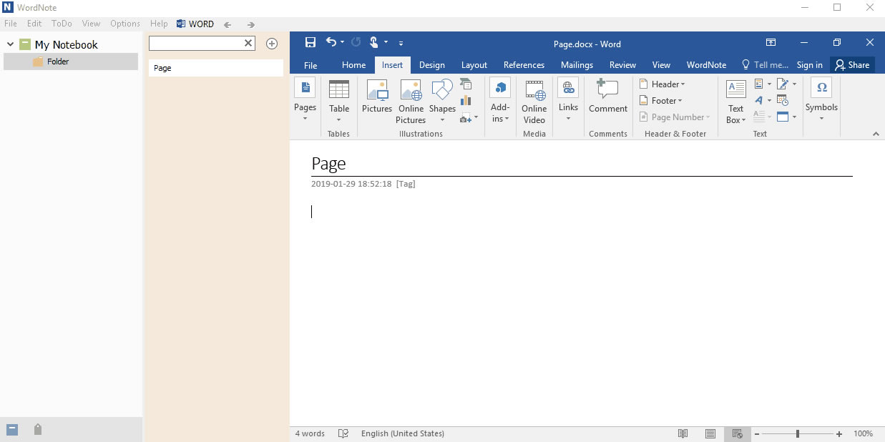Switch to Read Mode in the status bar
The image size is (885, 442).
click(x=683, y=433)
